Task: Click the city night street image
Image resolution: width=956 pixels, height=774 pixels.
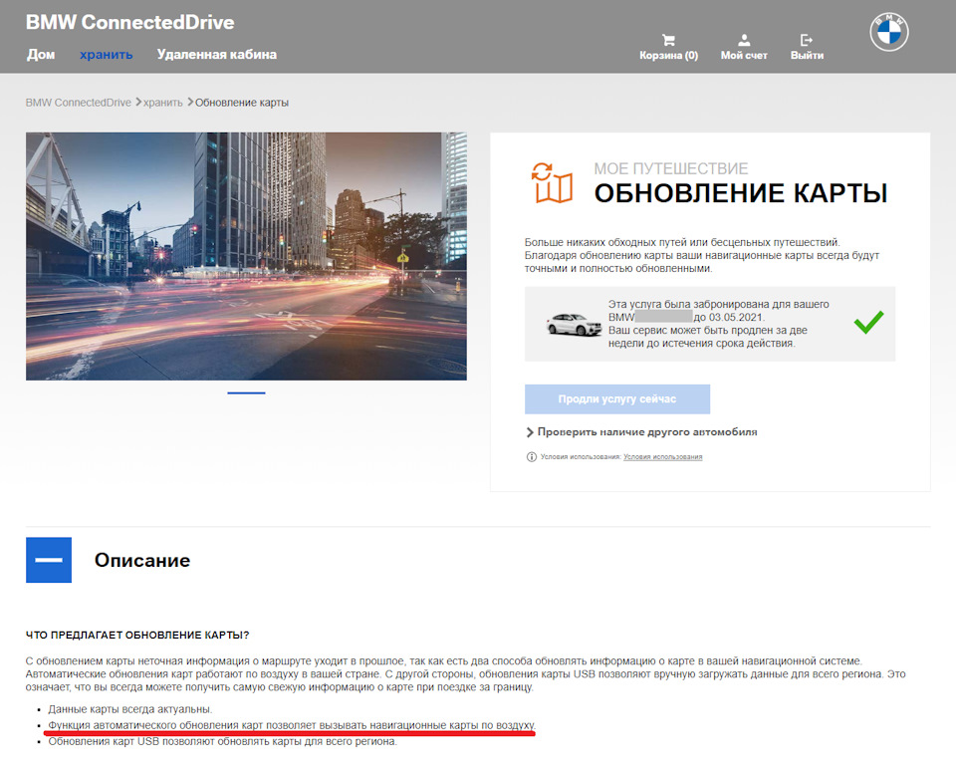Action: click(x=246, y=256)
